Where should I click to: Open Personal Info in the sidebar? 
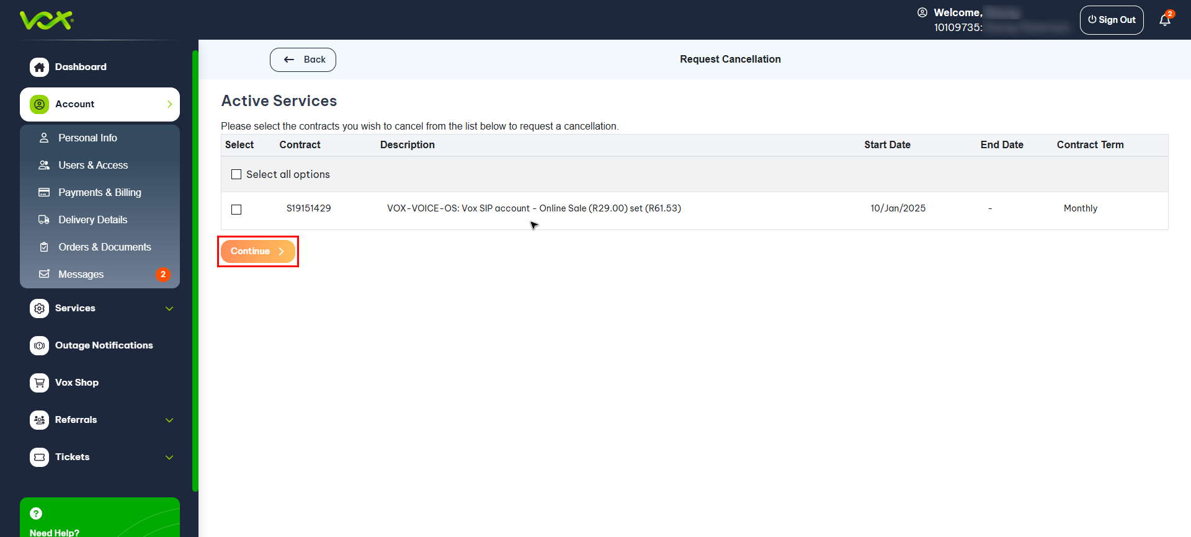point(87,138)
